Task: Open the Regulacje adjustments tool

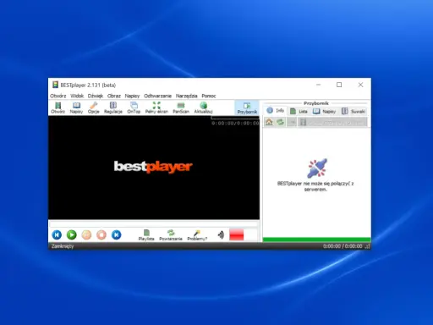Action: 113,107
